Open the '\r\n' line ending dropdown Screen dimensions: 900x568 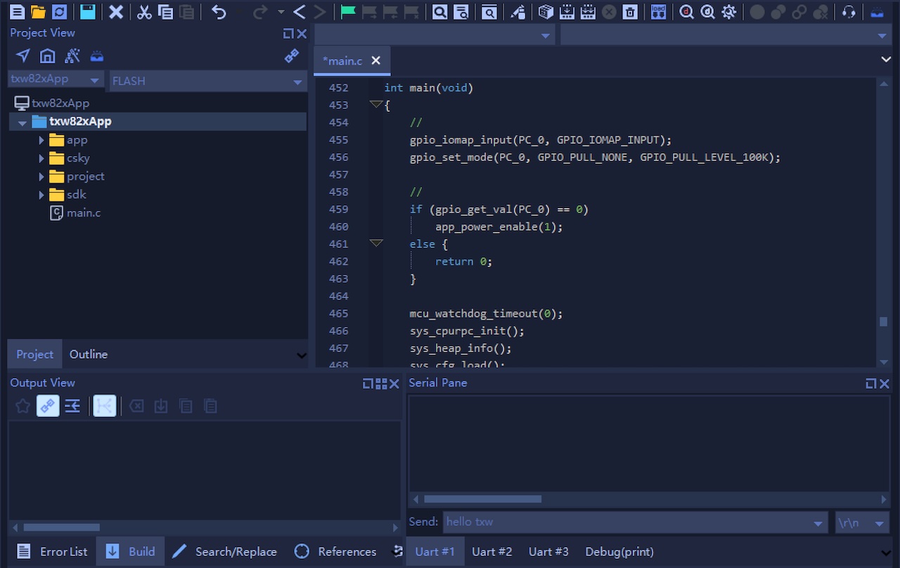pos(861,522)
